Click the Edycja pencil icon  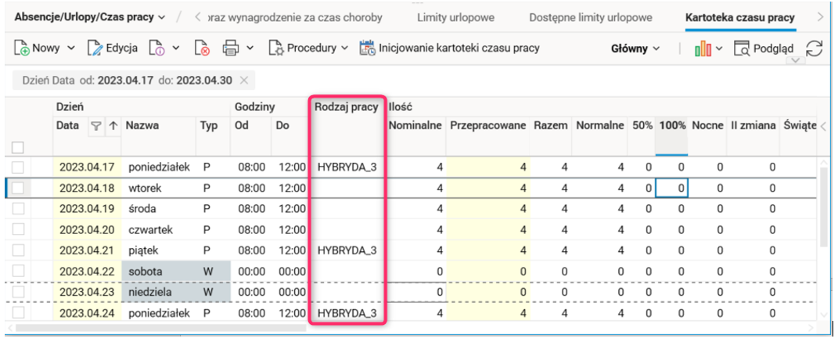click(x=95, y=48)
